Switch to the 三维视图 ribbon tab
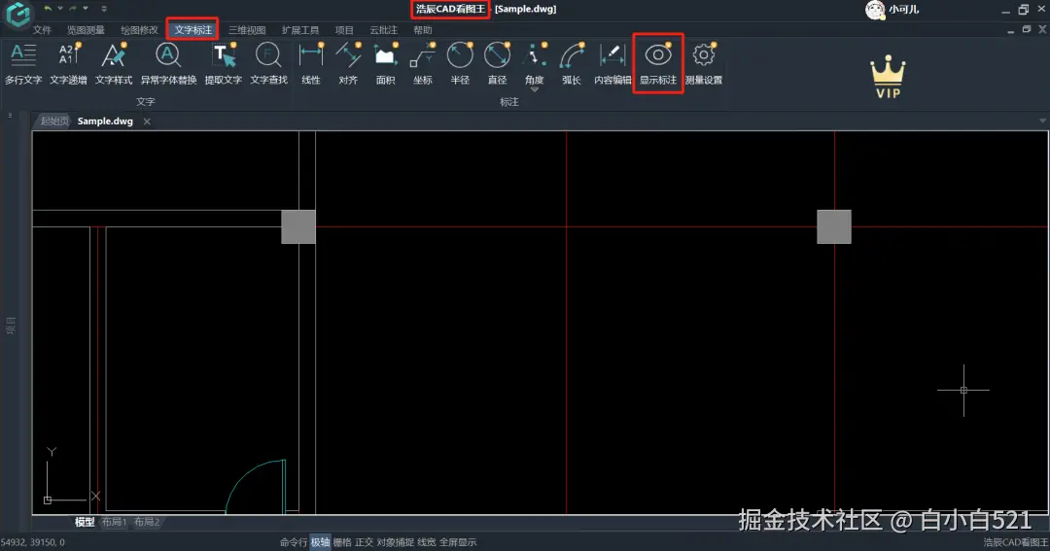Image resolution: width=1050 pixels, height=551 pixels. click(x=247, y=30)
